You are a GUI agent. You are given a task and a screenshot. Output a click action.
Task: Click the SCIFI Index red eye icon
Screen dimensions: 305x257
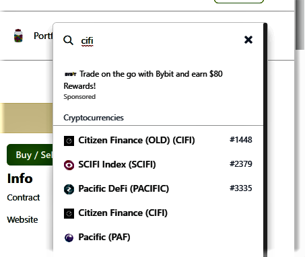(69, 165)
